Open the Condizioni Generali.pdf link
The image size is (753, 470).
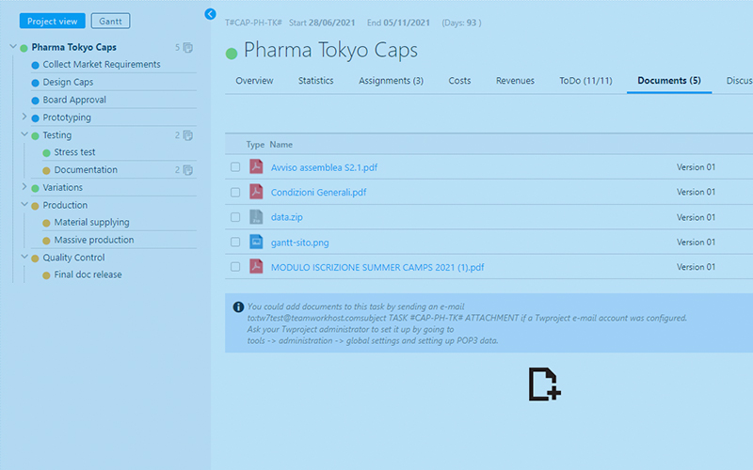tap(318, 193)
